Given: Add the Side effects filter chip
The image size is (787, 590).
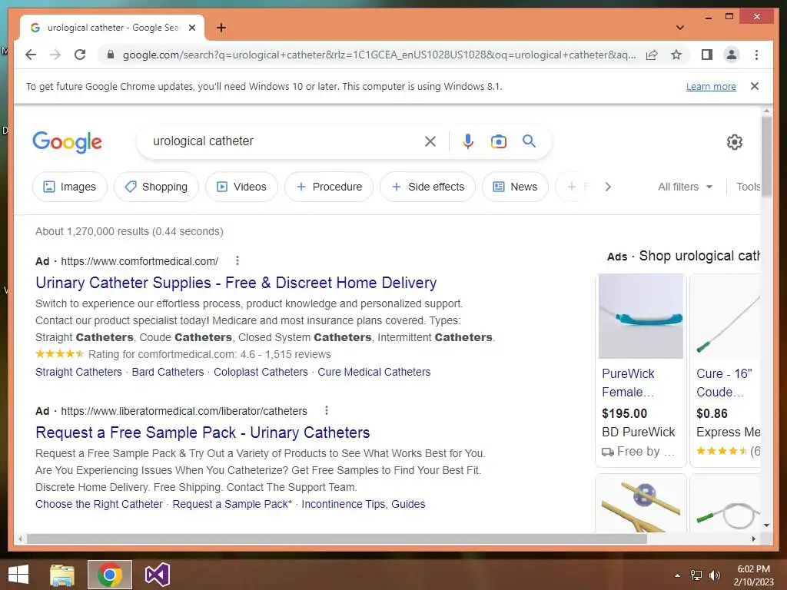Looking at the screenshot, I should [x=427, y=187].
